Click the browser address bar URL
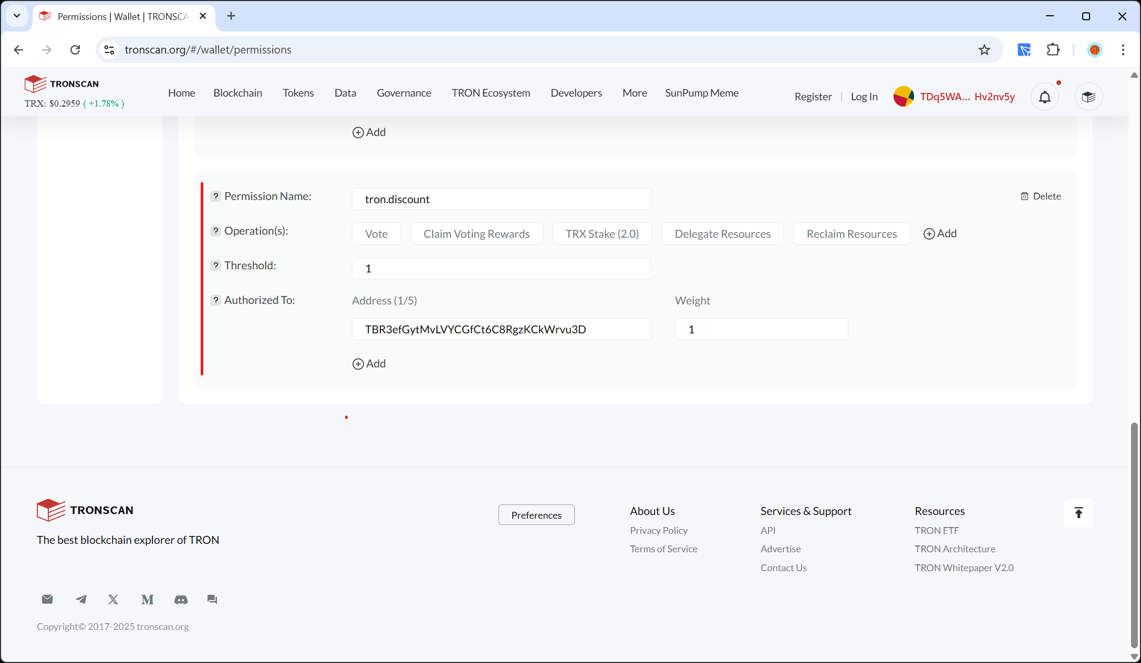This screenshot has height=663, width=1141. pos(208,50)
